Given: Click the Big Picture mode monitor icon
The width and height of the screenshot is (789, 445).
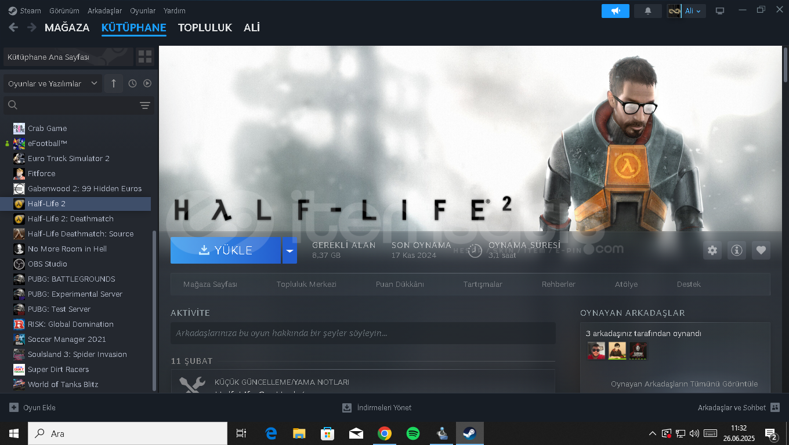Looking at the screenshot, I should 720,11.
